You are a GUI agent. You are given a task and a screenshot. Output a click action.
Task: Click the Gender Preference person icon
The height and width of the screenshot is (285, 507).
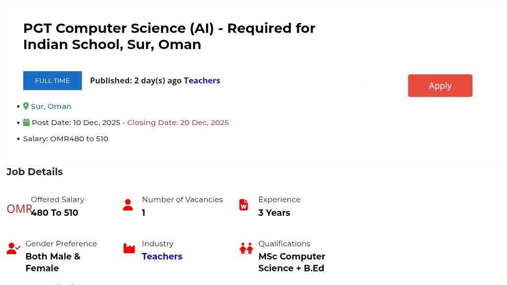coord(13,249)
